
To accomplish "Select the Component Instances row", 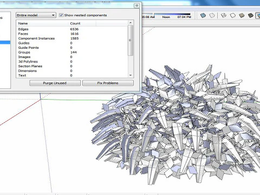I will point(72,38).
